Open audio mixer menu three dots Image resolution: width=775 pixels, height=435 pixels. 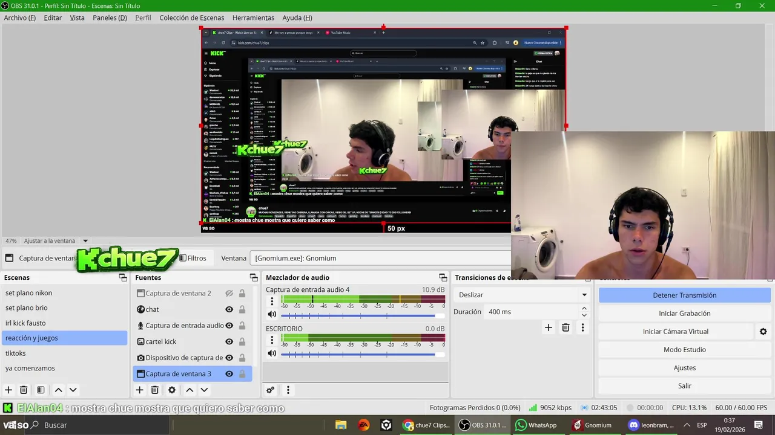tap(288, 390)
